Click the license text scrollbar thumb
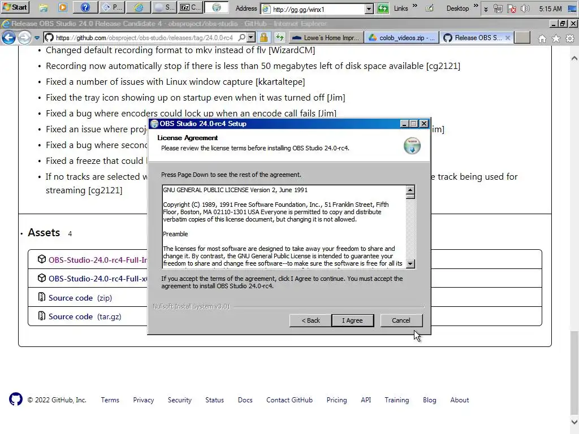 (x=411, y=197)
